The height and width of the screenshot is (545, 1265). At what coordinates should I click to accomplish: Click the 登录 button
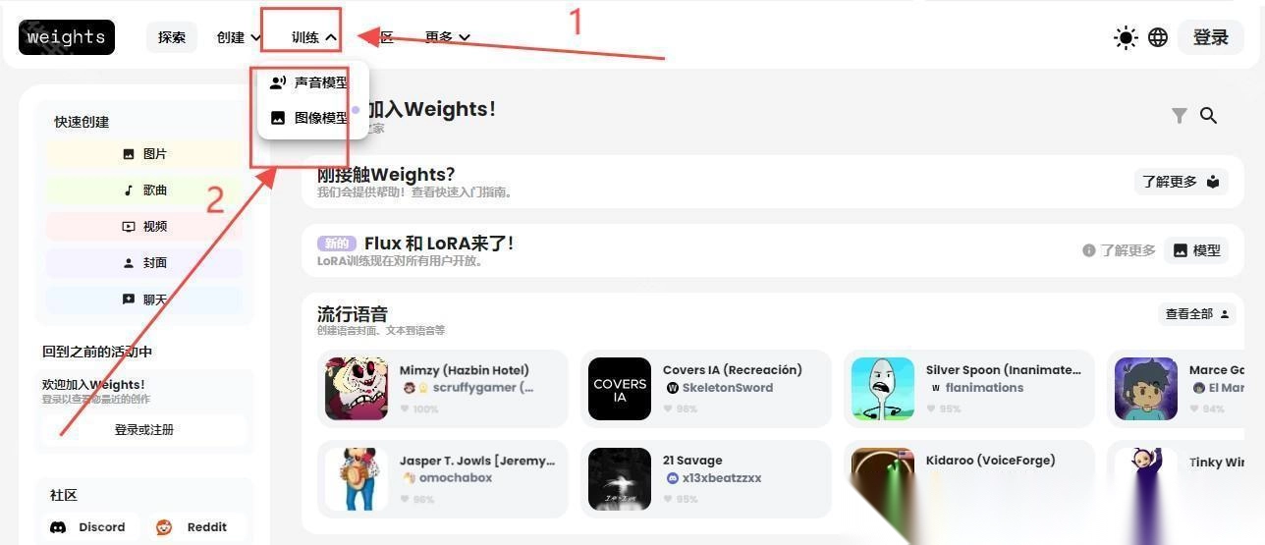pyautogui.click(x=1211, y=37)
